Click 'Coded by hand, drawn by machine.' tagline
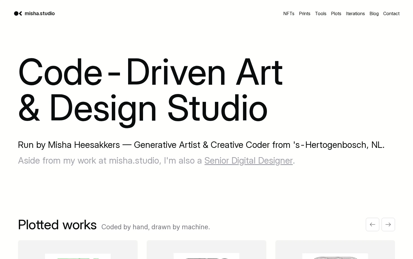The height and width of the screenshot is (259, 413). click(156, 227)
